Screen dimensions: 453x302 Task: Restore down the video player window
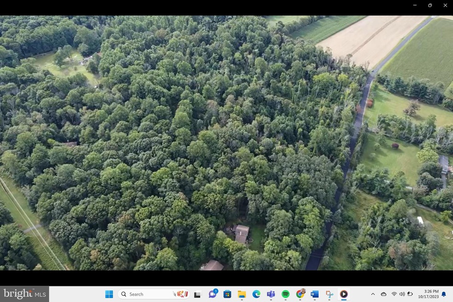point(430,5)
